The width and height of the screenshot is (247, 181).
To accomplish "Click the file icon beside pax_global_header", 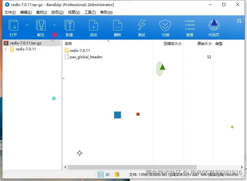I will 67,57.
